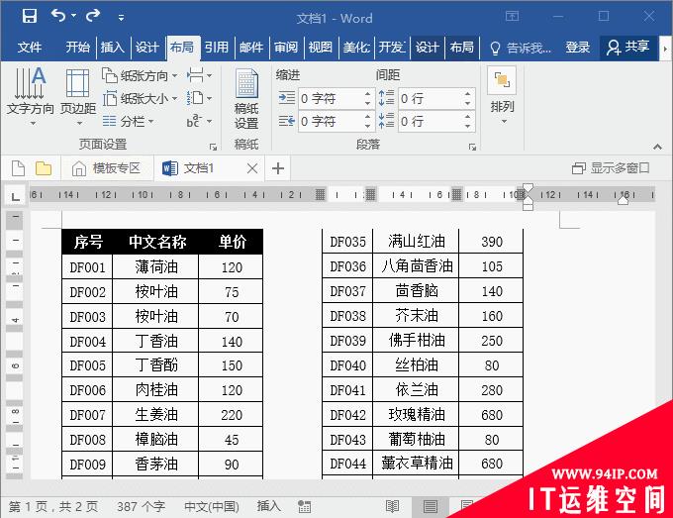Click the cell DF001
This screenshot has height=518, width=673.
click(x=87, y=267)
